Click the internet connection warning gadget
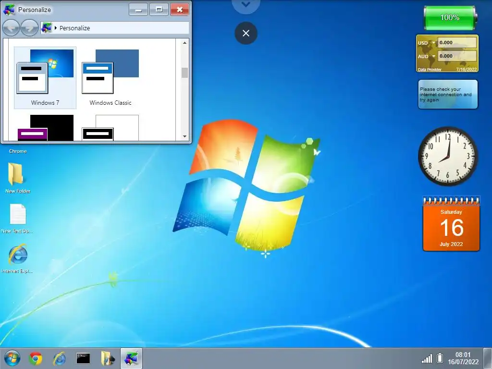This screenshot has height=369, width=492. point(448,94)
